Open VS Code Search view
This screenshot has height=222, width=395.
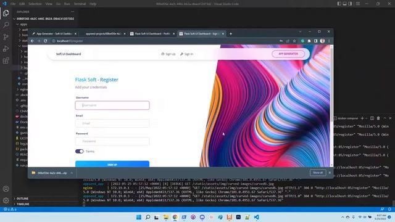[x=6, y=25]
